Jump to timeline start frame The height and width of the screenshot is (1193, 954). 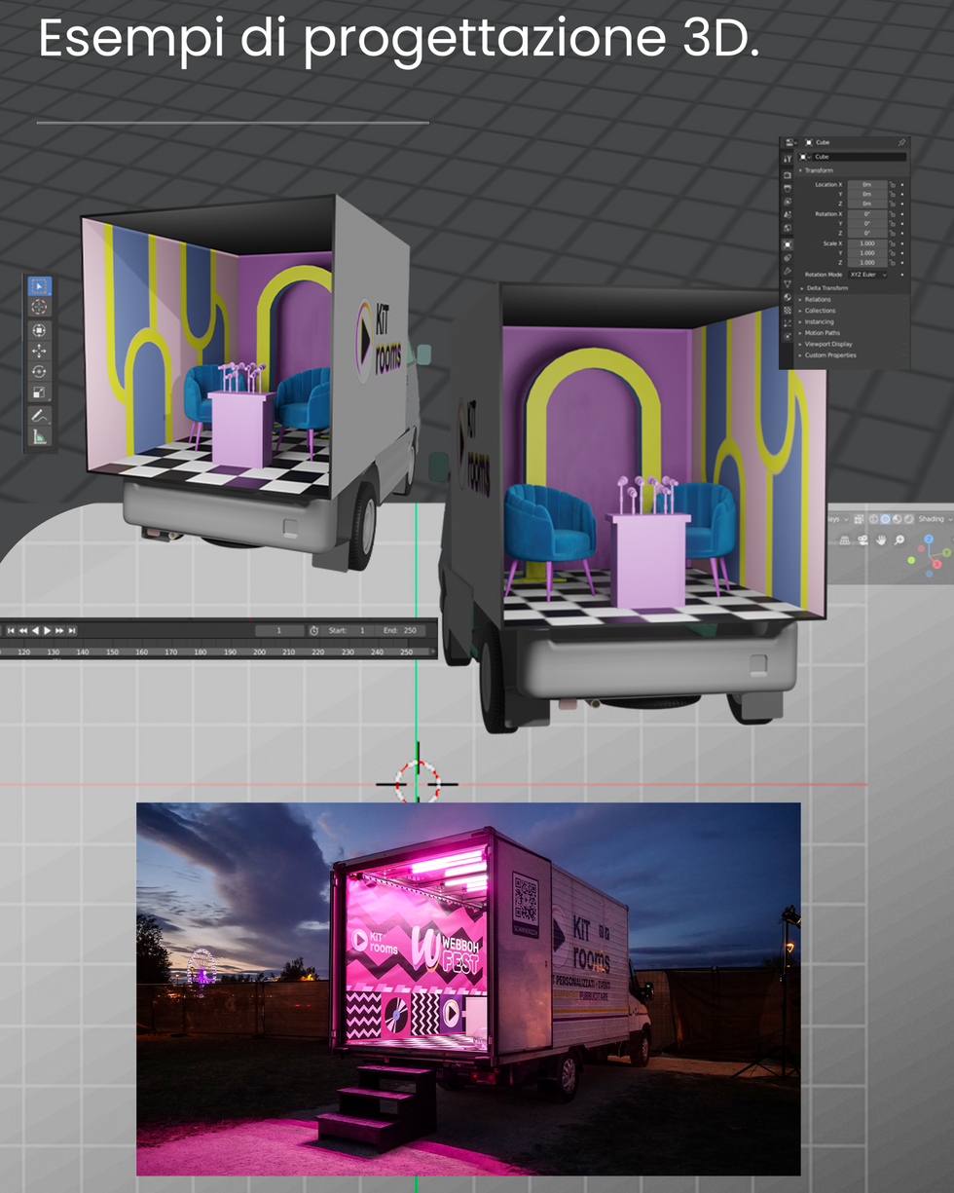(11, 630)
